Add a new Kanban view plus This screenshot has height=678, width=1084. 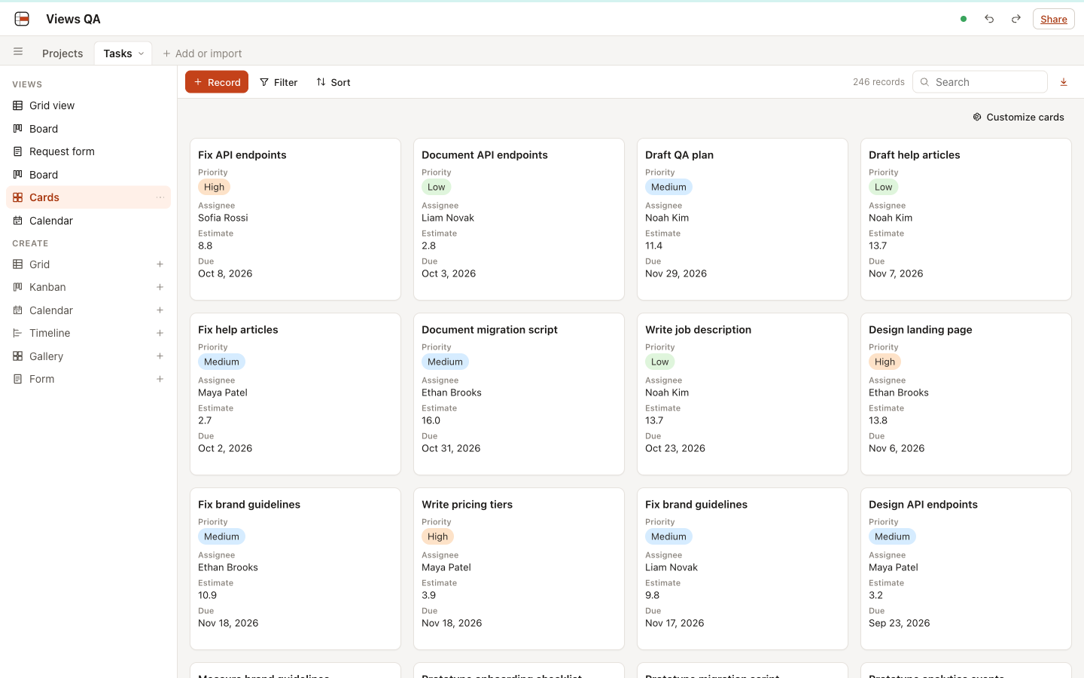[160, 287]
